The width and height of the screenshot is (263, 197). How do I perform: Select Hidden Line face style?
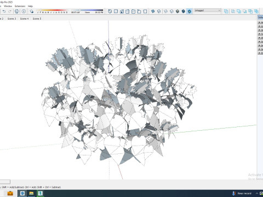tap(171, 11)
